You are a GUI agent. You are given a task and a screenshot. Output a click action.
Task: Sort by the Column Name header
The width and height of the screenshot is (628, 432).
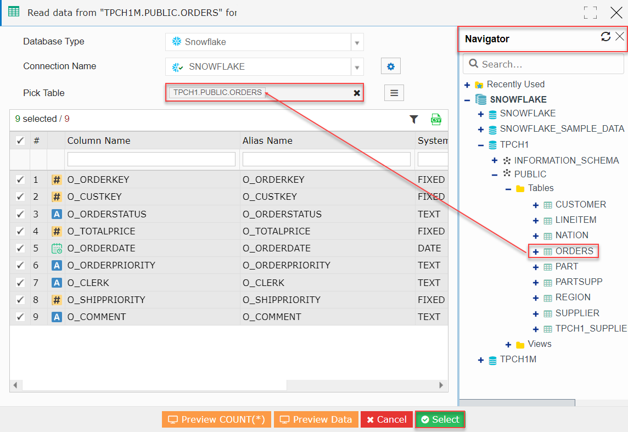tap(98, 141)
